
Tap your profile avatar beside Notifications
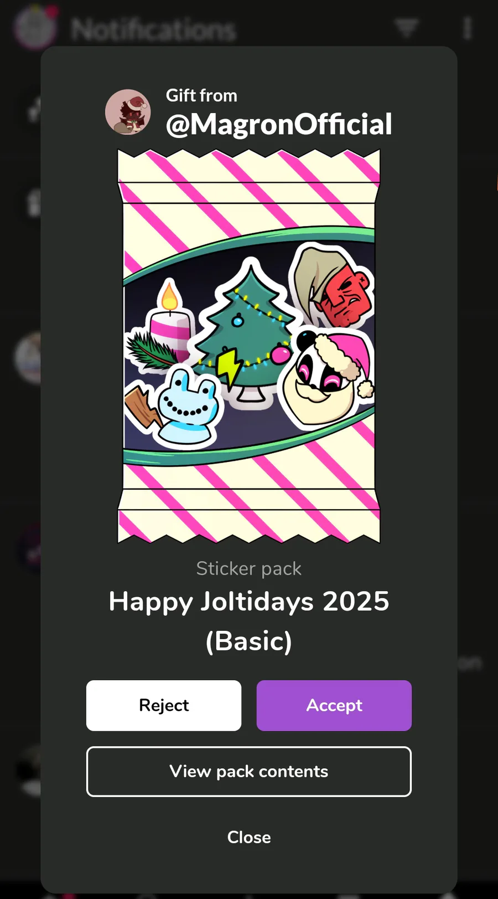coord(35,27)
